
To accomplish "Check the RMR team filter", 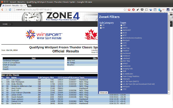I will [x=121, y=71].
